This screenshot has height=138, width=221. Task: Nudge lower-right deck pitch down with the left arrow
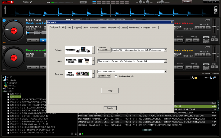coord(212,67)
